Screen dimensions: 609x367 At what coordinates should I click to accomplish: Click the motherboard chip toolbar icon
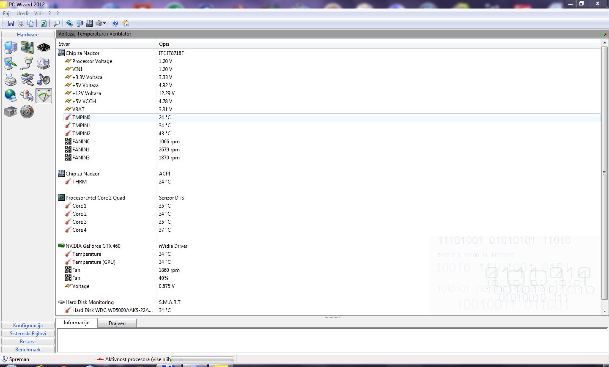[89, 23]
